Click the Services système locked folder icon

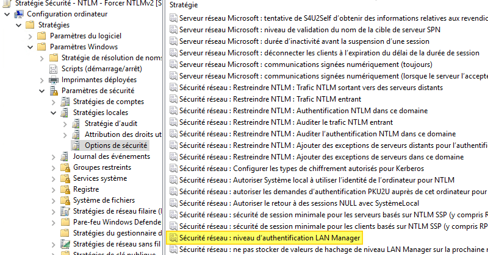coord(65,178)
